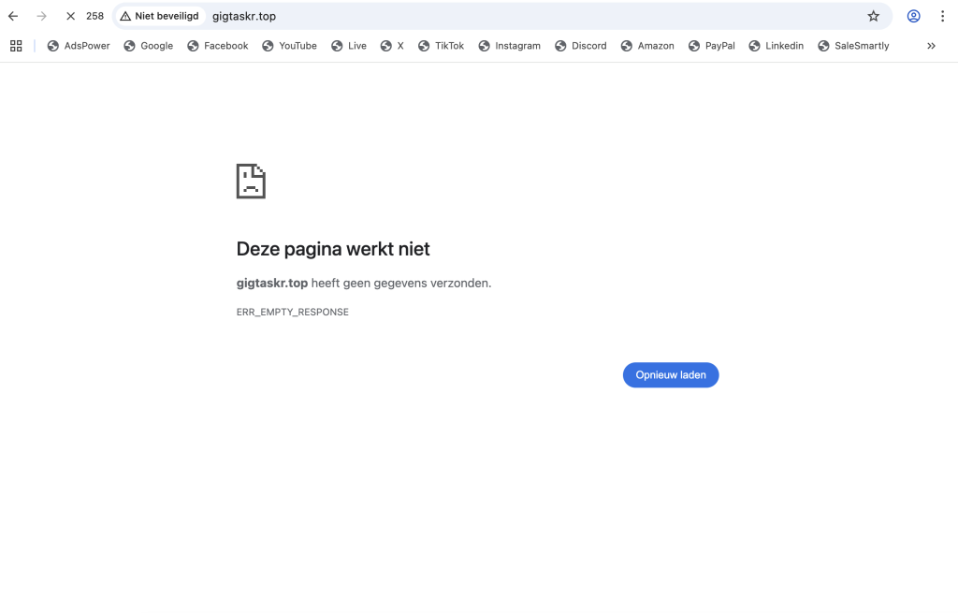Open the YouTube bookmark
Screen dimensions: 958x613
point(290,46)
